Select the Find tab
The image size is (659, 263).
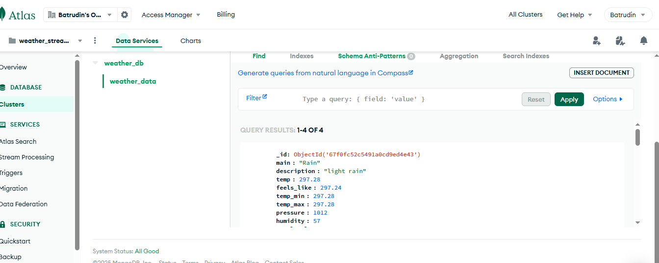[x=259, y=56]
